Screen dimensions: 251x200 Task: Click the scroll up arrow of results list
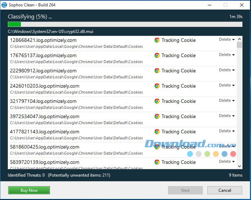coord(240,39)
